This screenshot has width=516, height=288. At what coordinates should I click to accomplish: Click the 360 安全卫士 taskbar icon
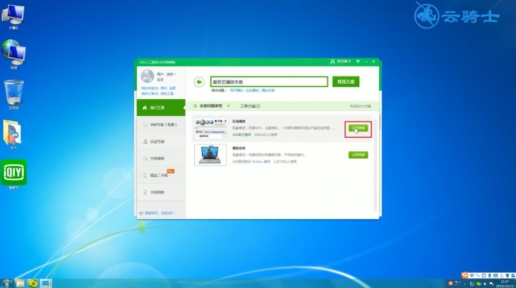point(33,283)
